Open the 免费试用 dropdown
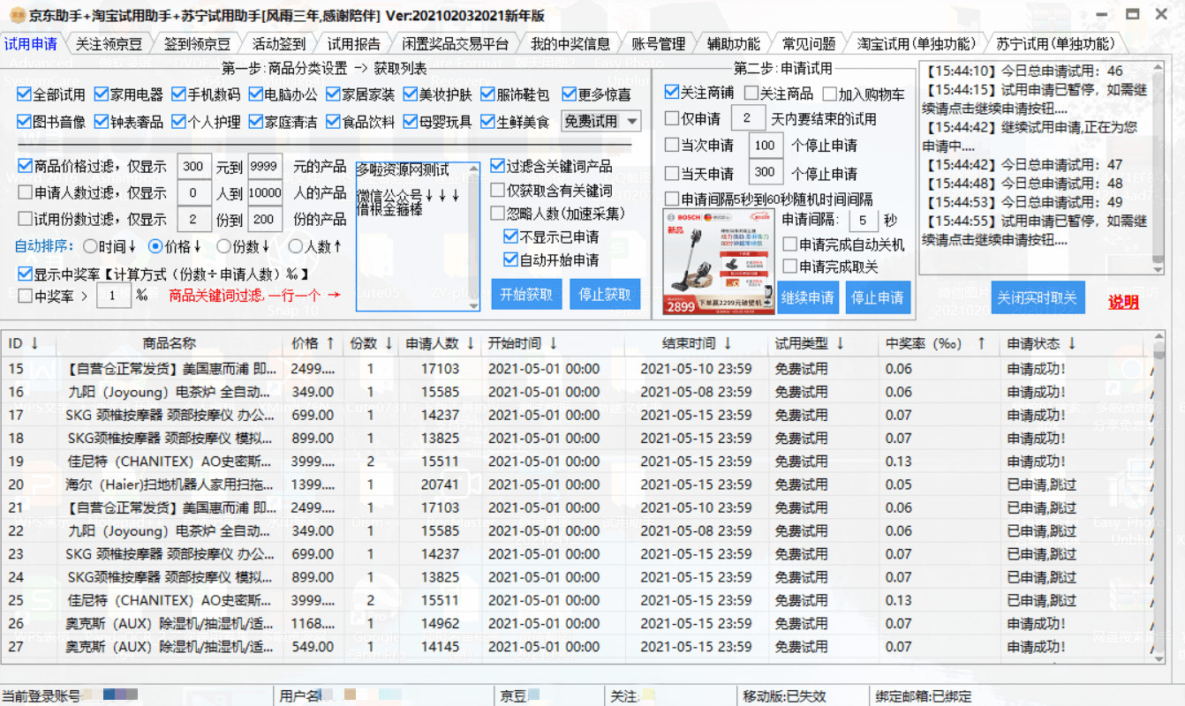 601,122
